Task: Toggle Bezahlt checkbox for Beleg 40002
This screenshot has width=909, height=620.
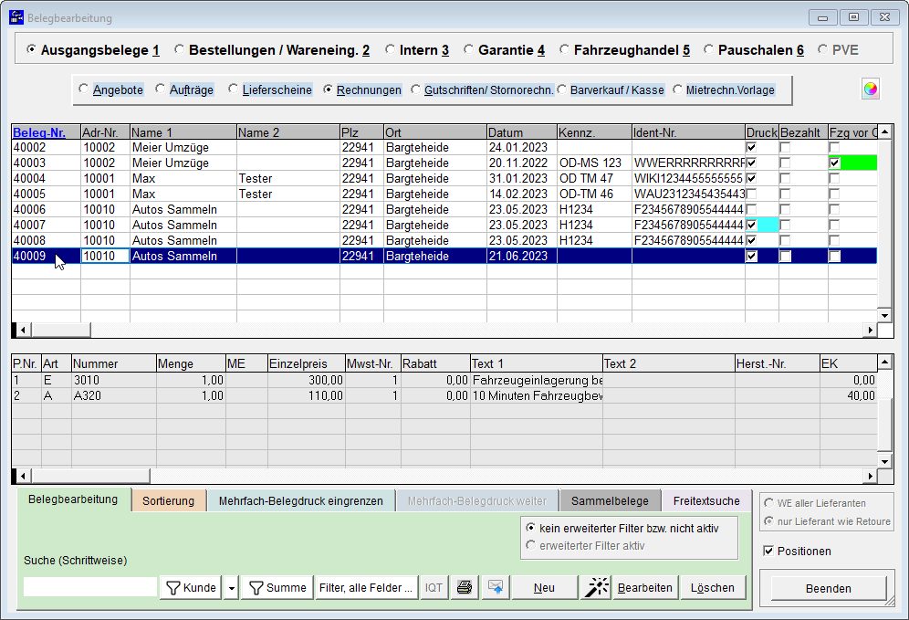Action: click(785, 147)
